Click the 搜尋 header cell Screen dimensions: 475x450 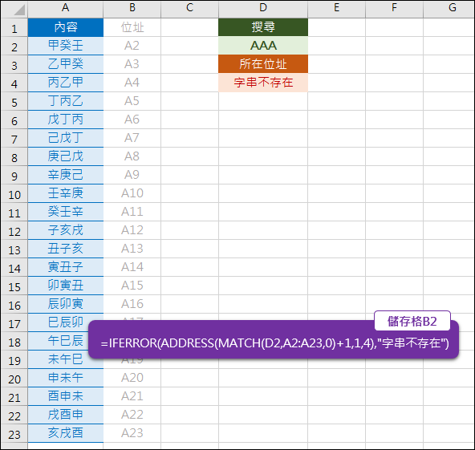coord(263,27)
